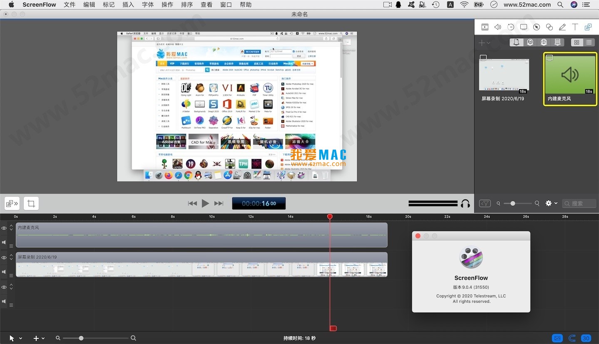Mute the 屏幕录制 2020/6/19 track
599x344 pixels.
[x=4, y=272]
